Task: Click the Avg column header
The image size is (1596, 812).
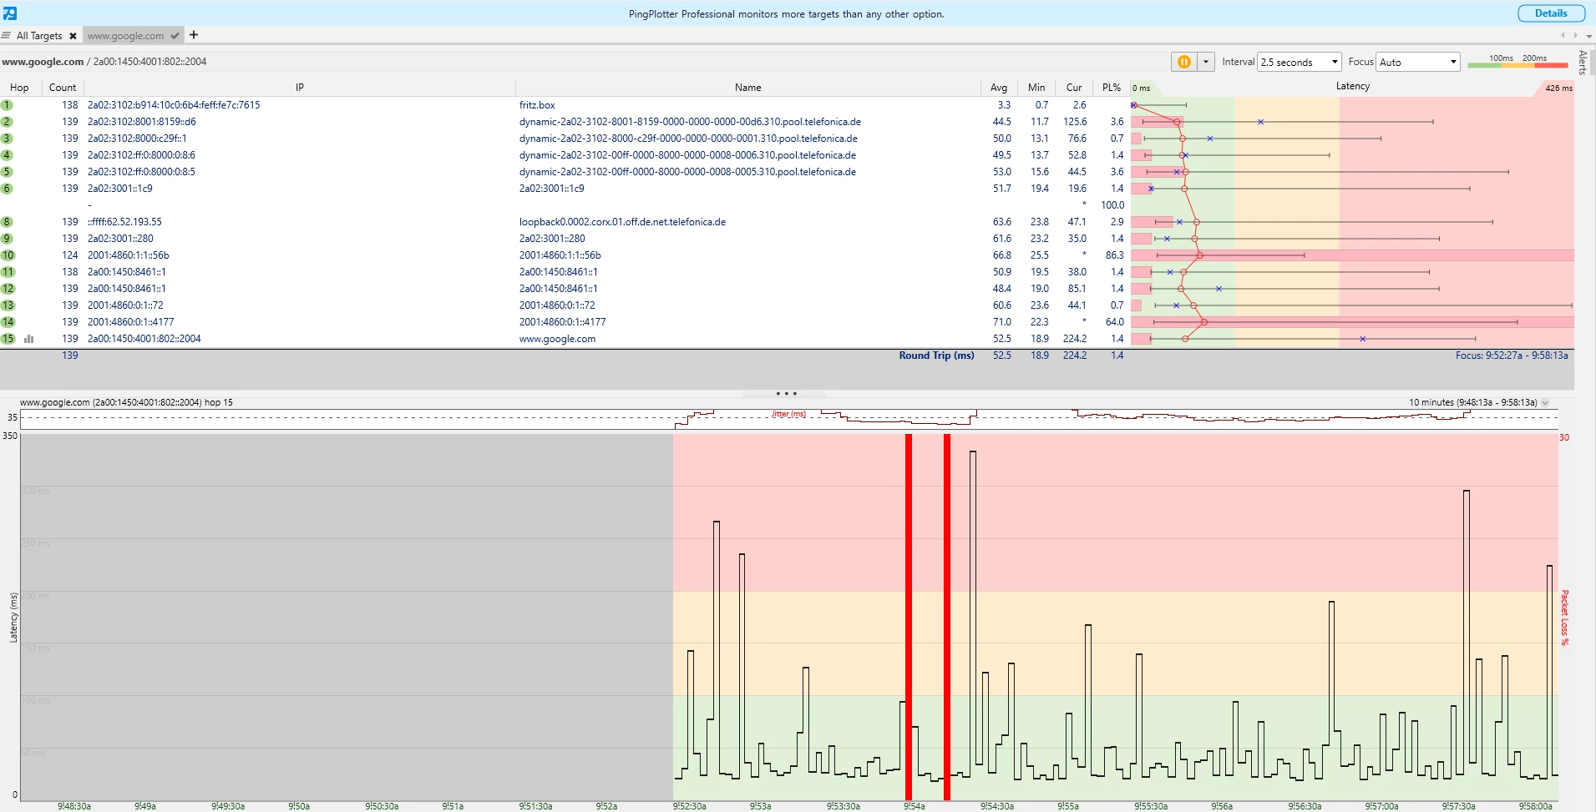Action: point(999,88)
